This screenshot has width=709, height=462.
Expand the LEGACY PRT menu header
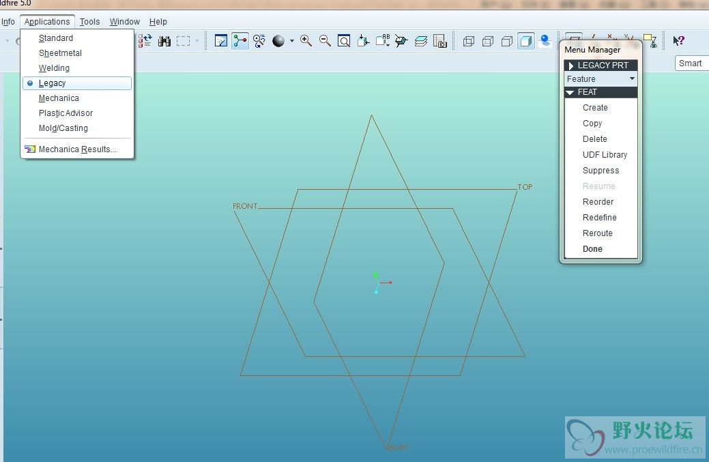(x=601, y=65)
